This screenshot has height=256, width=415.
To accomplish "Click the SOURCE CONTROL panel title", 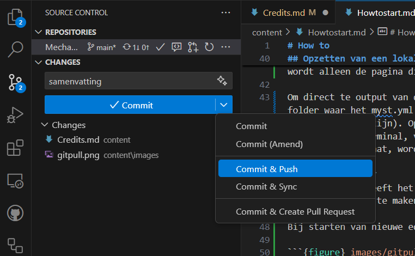I will point(76,13).
